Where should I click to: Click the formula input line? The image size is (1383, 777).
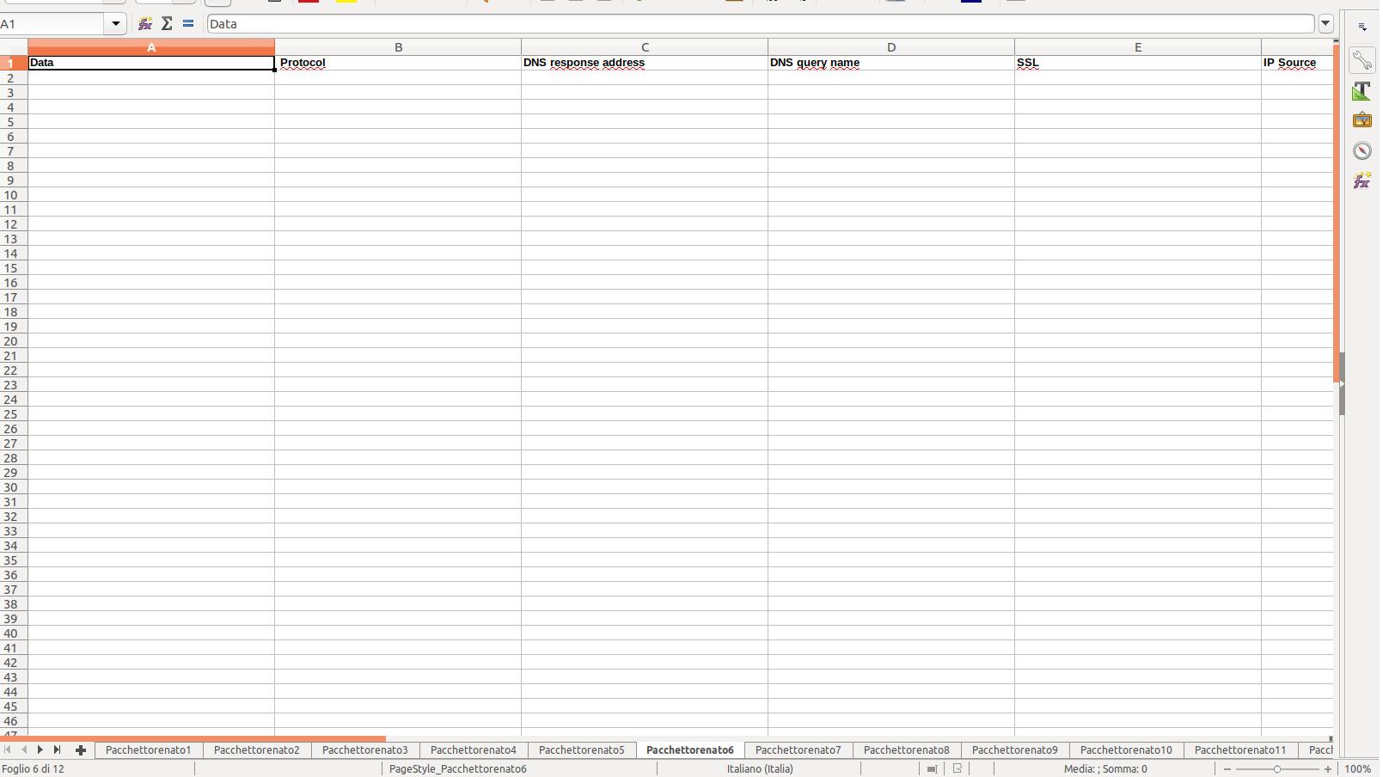tap(761, 24)
